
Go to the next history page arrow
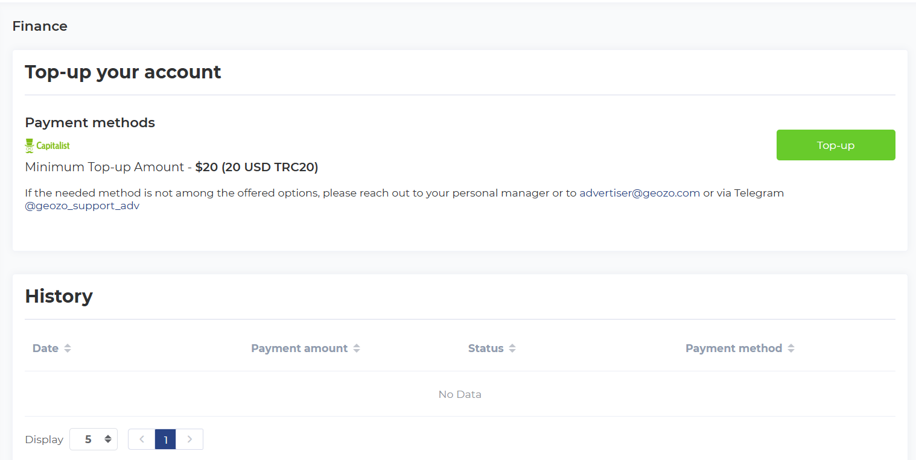click(189, 440)
